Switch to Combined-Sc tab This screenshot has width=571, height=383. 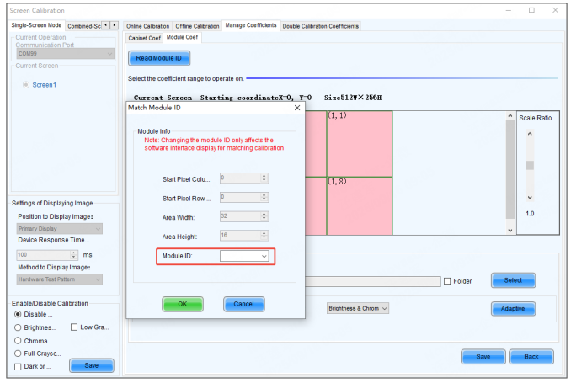point(84,26)
